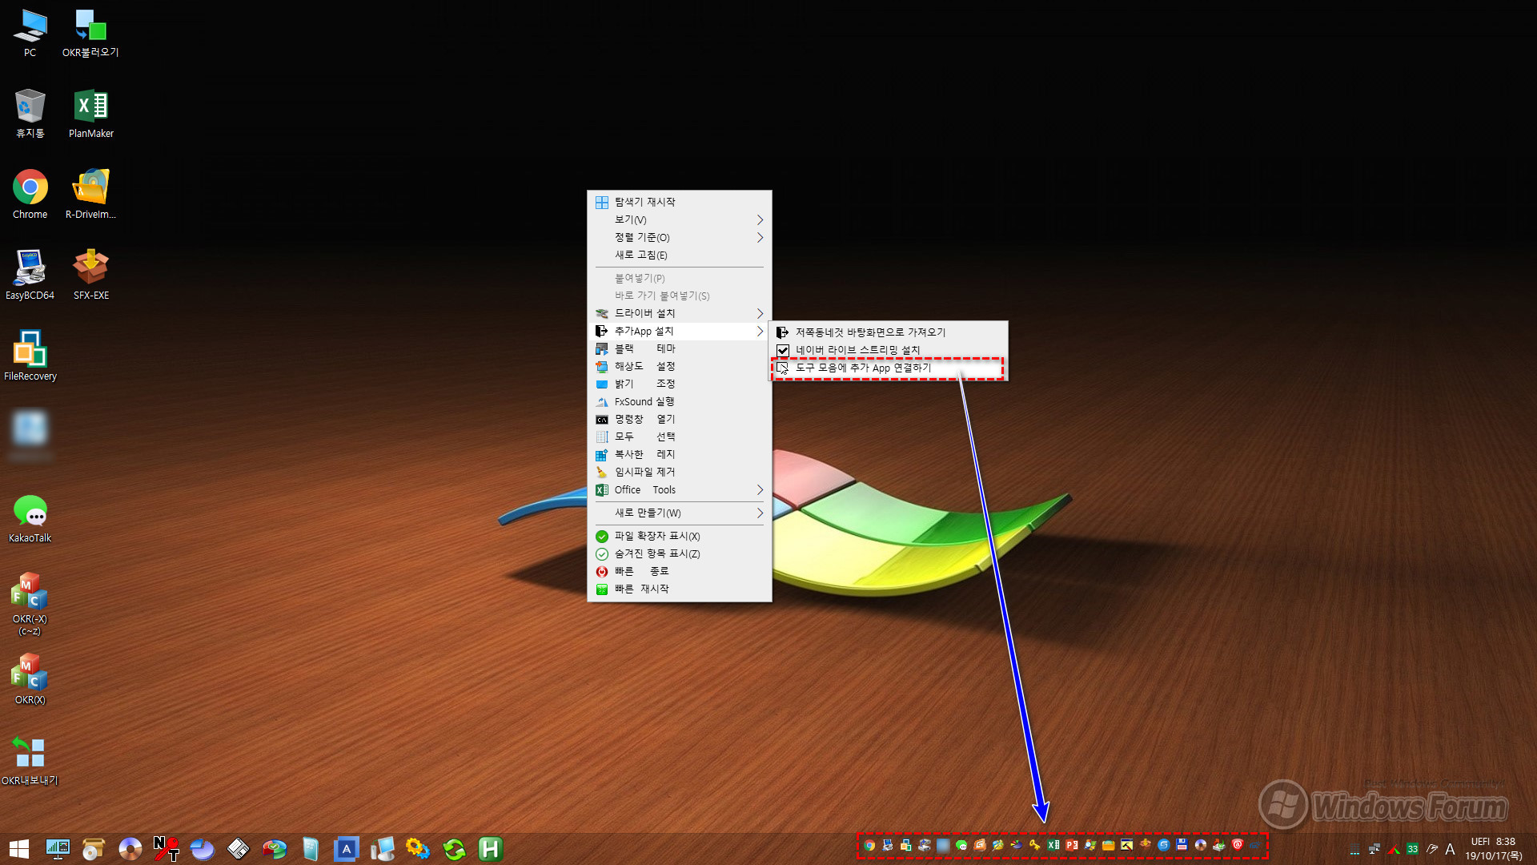Click the network monitor taskbar icon
1537x865 pixels.
[58, 849]
